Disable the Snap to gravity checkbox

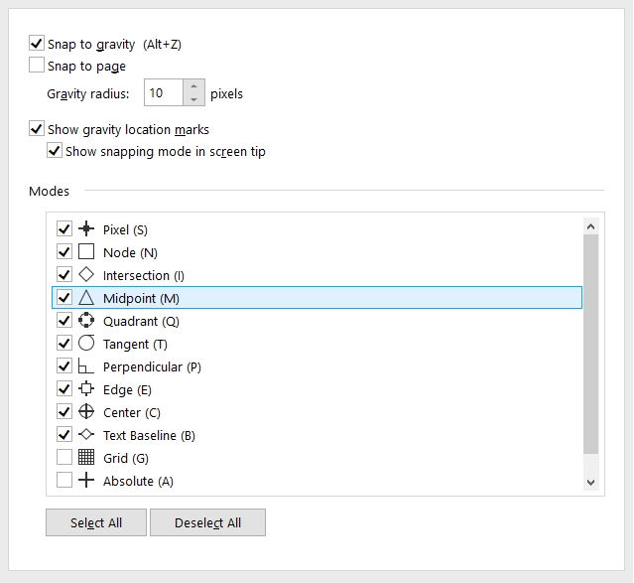37,44
